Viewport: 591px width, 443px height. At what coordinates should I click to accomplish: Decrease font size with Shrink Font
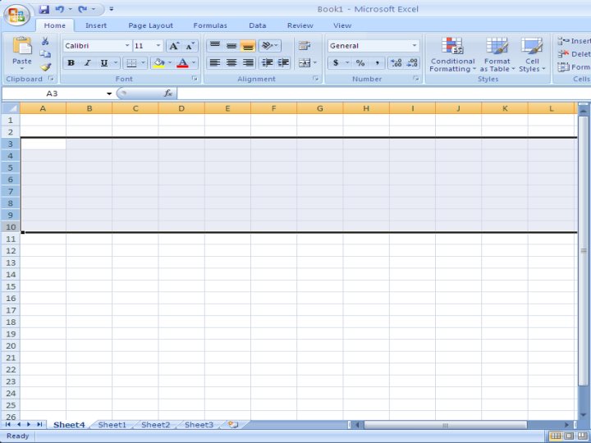[190, 46]
